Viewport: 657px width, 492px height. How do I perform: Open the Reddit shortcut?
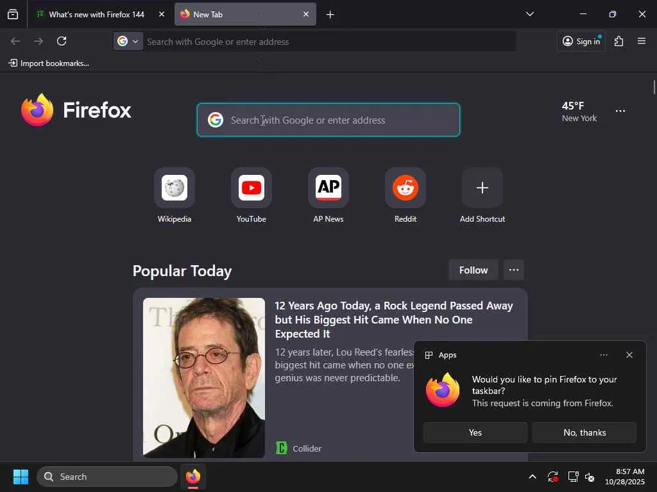point(405,196)
